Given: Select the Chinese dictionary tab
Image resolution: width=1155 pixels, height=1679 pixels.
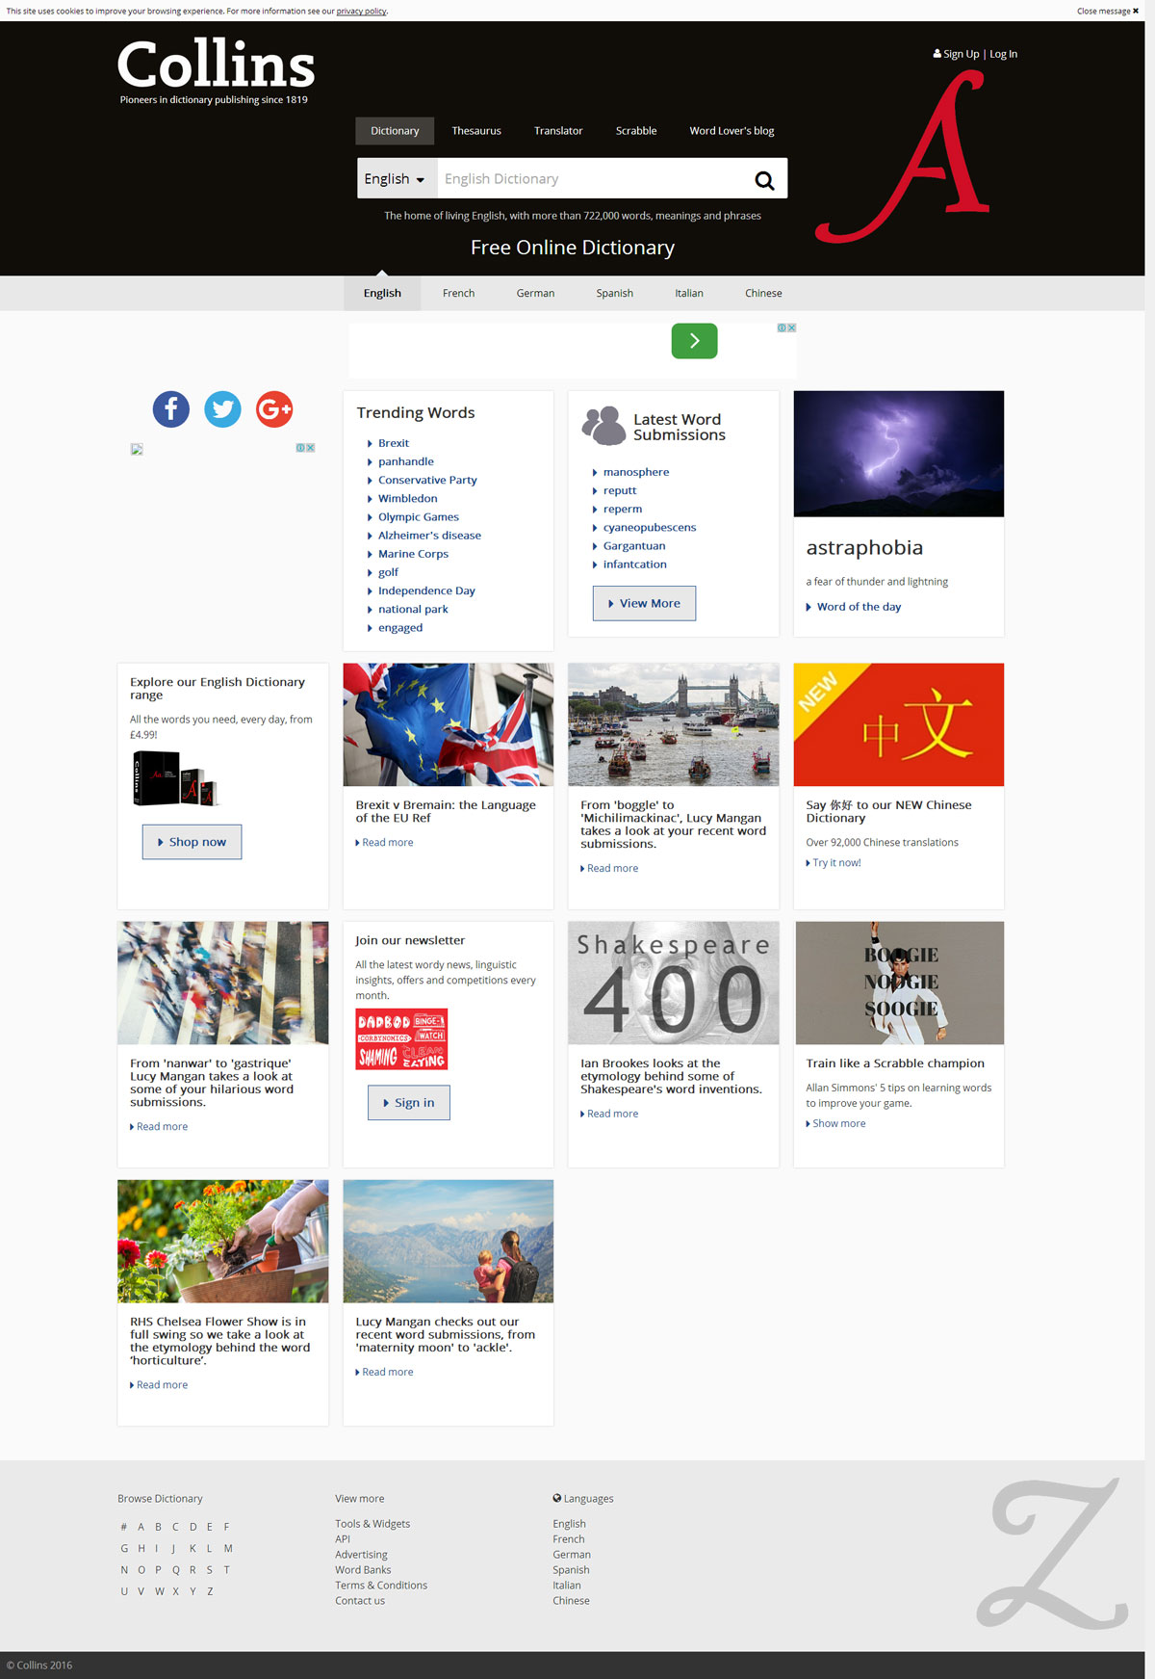Looking at the screenshot, I should pos(763,294).
